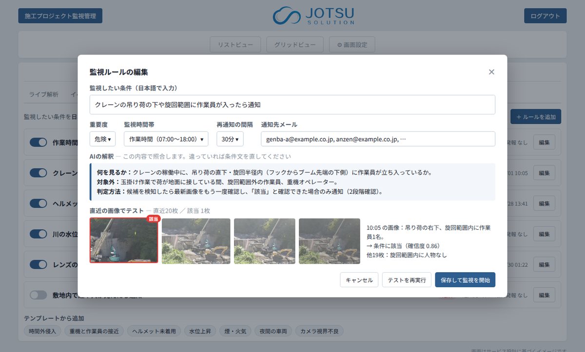
Task: Add the 水位上昇 template
Action: tap(200, 331)
